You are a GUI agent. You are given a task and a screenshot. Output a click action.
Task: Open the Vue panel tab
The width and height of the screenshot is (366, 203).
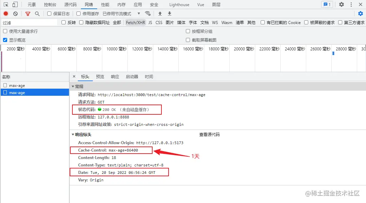click(201, 5)
